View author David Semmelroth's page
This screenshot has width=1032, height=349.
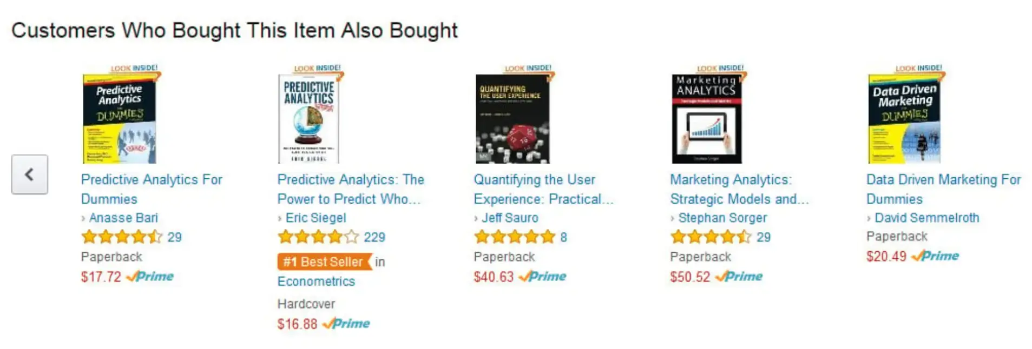click(926, 218)
